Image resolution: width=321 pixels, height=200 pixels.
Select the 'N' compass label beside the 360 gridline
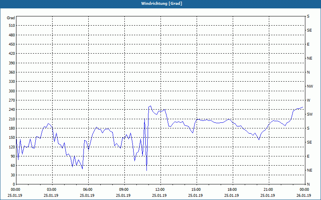click(x=309, y=72)
